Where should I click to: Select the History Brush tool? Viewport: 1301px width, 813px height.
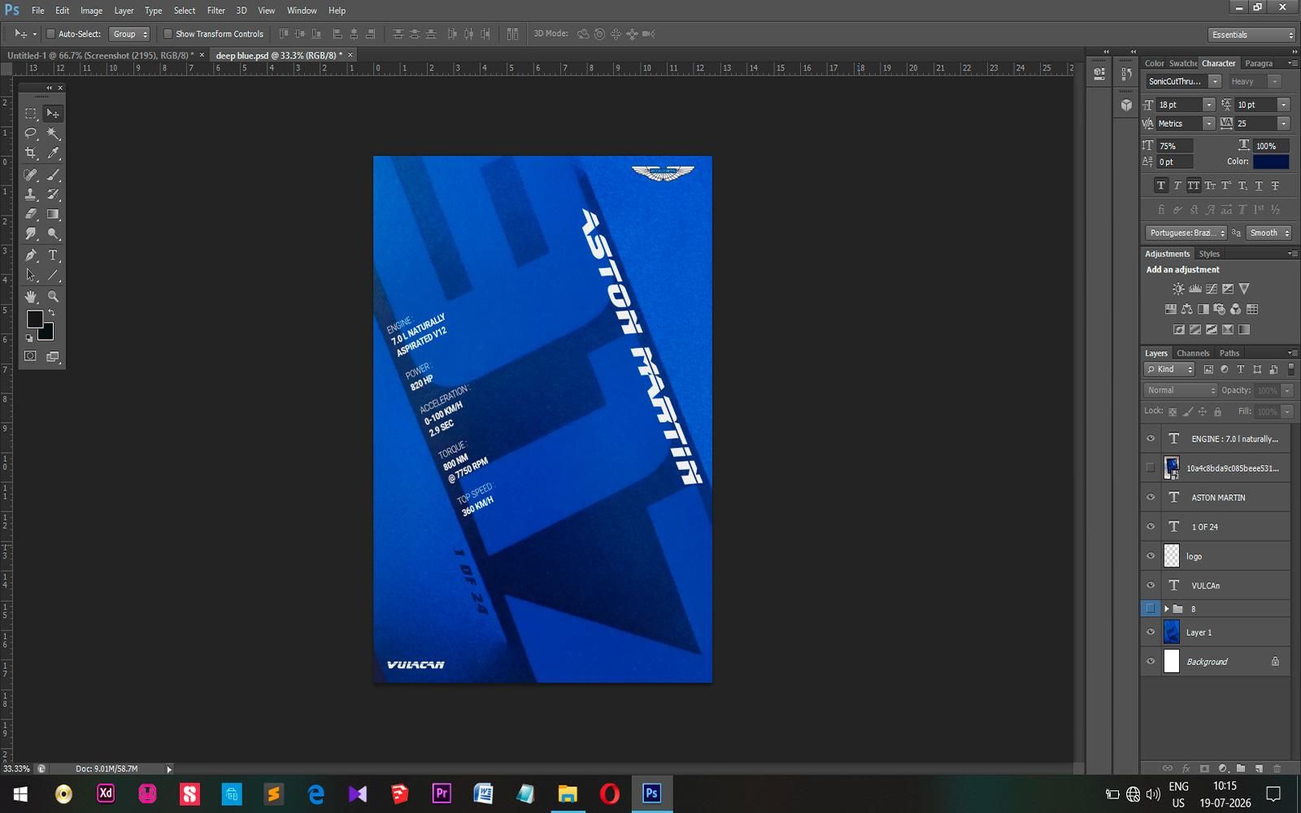click(x=53, y=194)
